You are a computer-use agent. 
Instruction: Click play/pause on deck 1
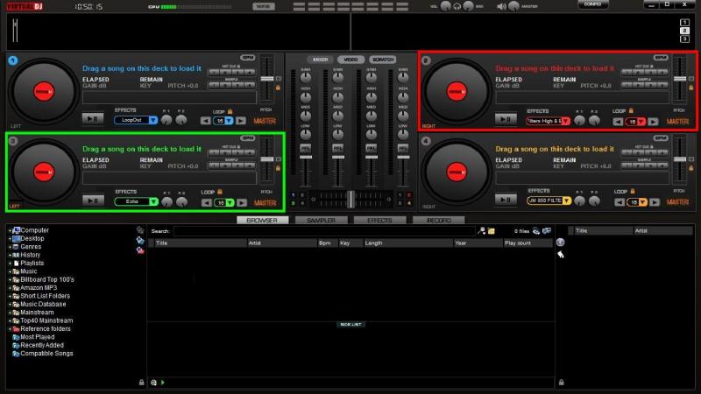[x=93, y=119]
